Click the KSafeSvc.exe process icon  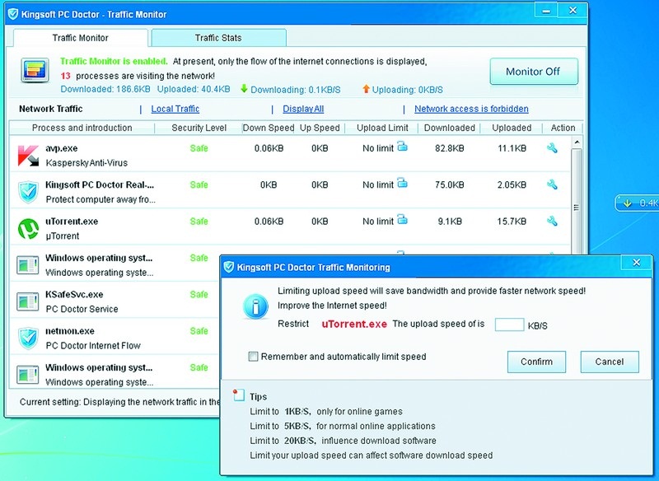click(x=28, y=301)
